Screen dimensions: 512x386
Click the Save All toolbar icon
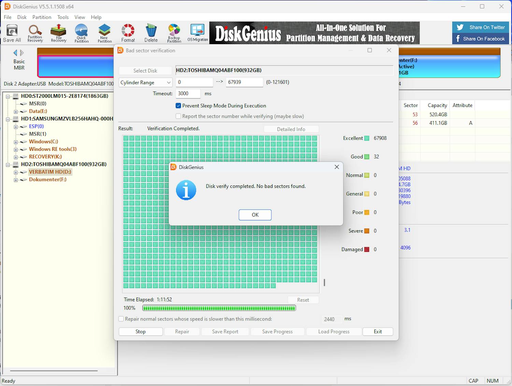pyautogui.click(x=12, y=33)
